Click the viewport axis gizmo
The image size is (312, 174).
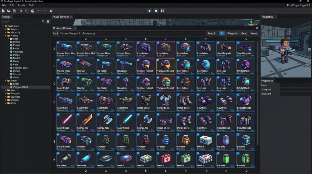click(x=251, y=23)
